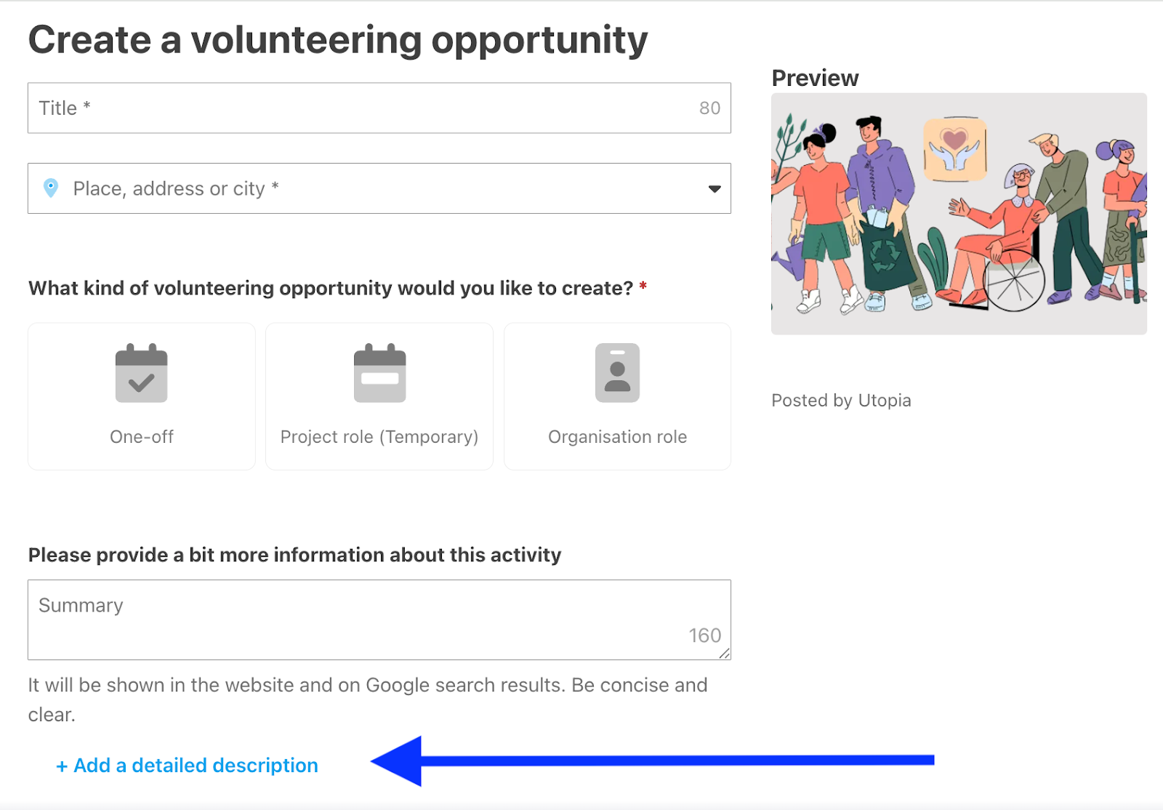The image size is (1163, 810).
Task: Click the heart-in-hands icon in preview illustration
Action: (x=955, y=149)
